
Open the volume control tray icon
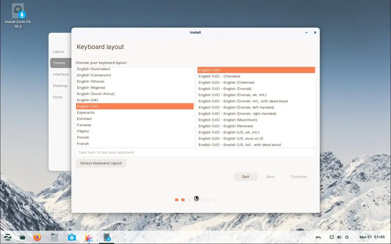click(339, 237)
